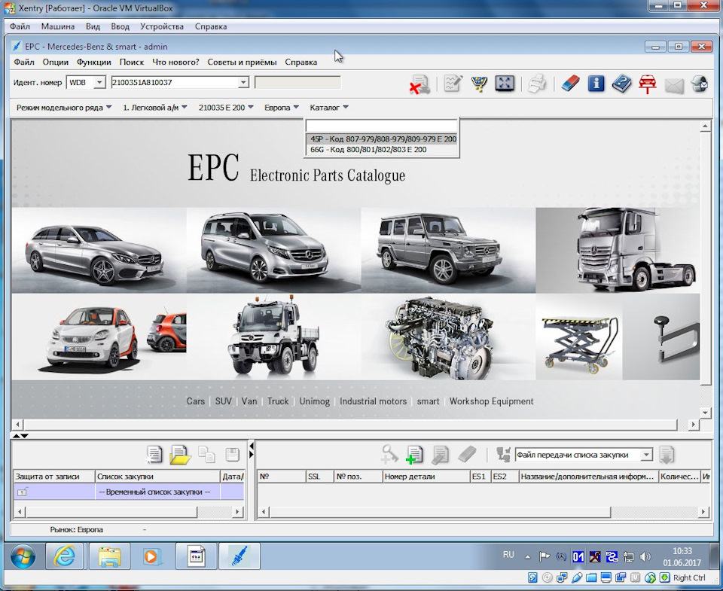Open the Режим модельного ряда dropdown

click(x=63, y=108)
